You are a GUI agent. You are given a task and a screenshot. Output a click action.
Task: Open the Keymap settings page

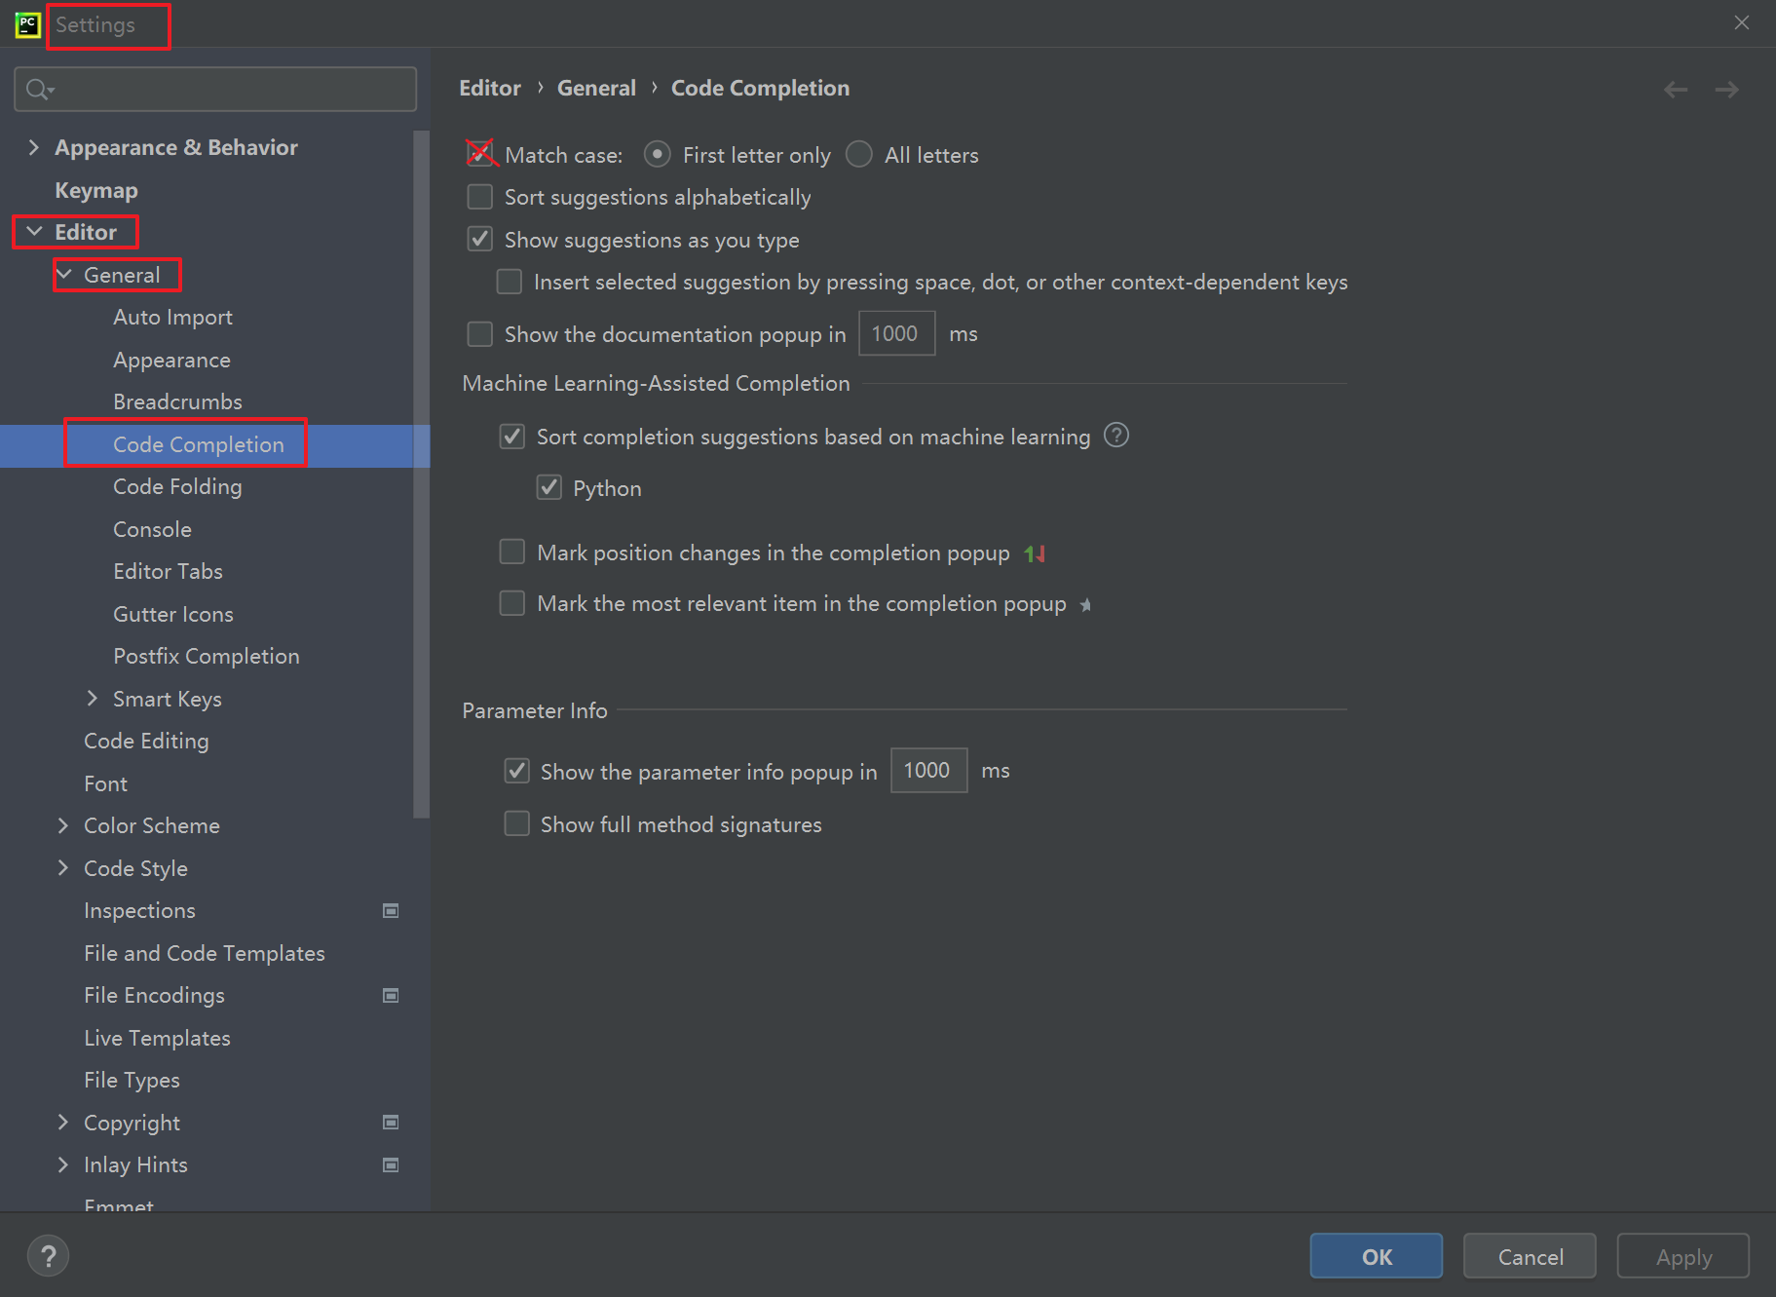[x=96, y=190]
